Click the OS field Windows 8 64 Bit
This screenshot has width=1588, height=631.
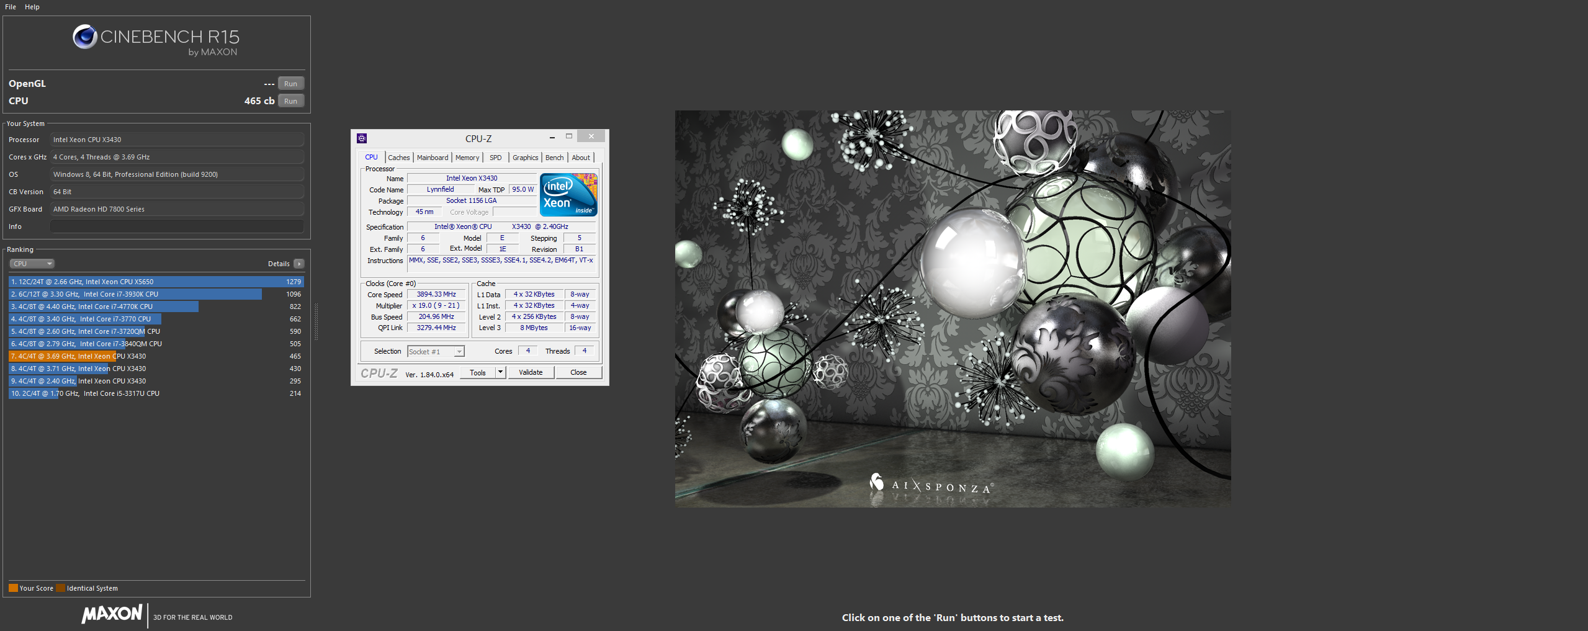[x=177, y=174]
